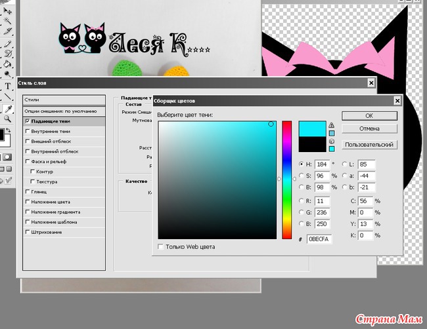Select the Type tool
Image resolution: width=427 pixels, height=329 pixels.
coord(8,87)
